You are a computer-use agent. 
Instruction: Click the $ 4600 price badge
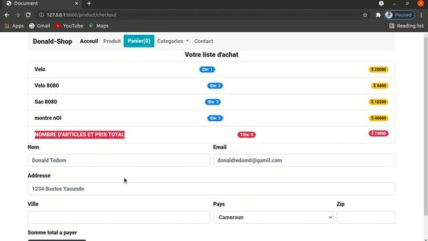(x=379, y=86)
